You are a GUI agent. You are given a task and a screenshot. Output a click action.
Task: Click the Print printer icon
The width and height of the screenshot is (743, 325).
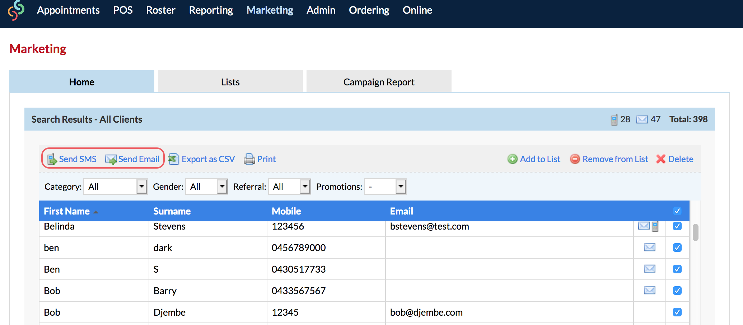pyautogui.click(x=249, y=159)
